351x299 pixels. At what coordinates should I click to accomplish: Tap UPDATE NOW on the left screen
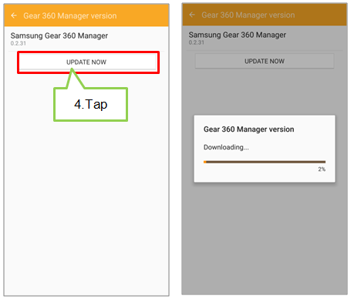tap(88, 62)
